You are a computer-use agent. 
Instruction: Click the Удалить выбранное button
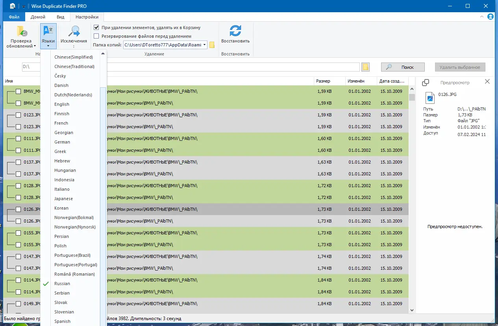pyautogui.click(x=460, y=67)
